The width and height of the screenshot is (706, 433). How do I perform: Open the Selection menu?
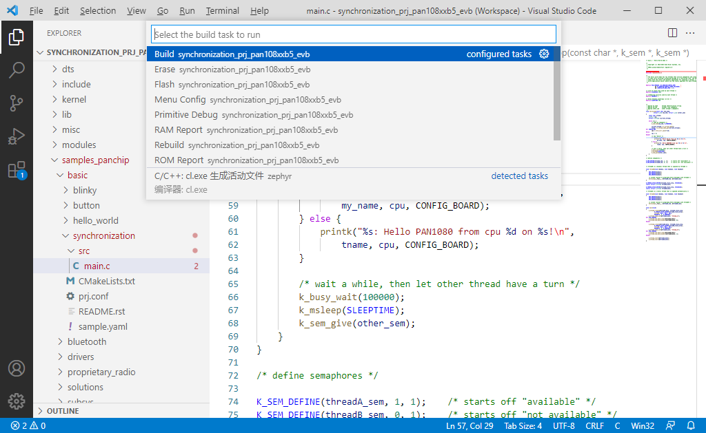pyautogui.click(x=98, y=10)
